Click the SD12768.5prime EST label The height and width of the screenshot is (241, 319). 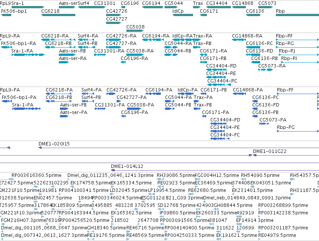177,205
